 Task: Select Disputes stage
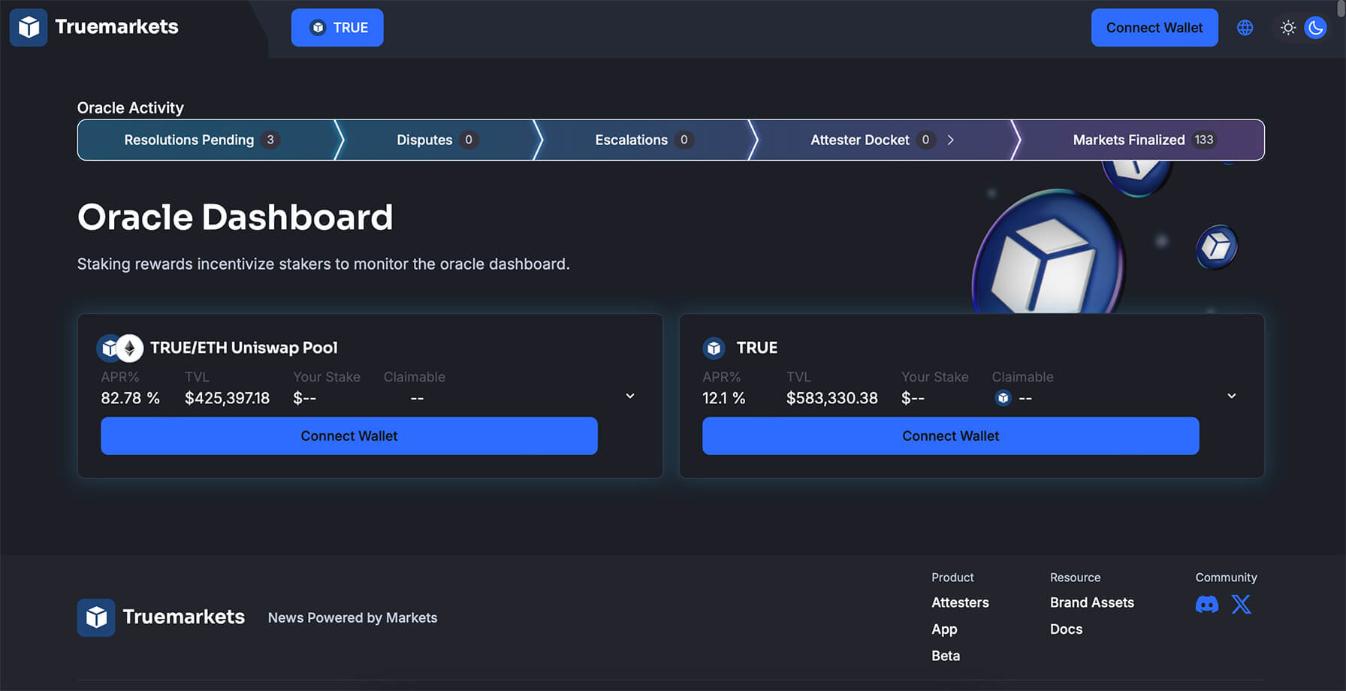(x=437, y=140)
